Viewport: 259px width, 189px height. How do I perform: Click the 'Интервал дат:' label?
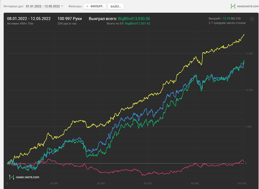14,6
